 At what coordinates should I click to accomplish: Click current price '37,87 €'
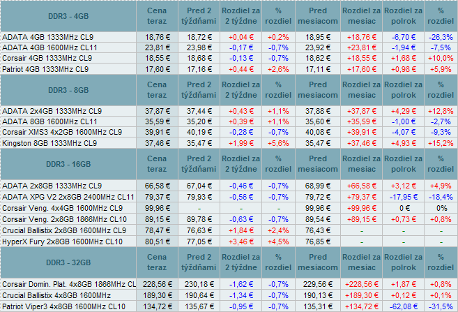click(158, 111)
